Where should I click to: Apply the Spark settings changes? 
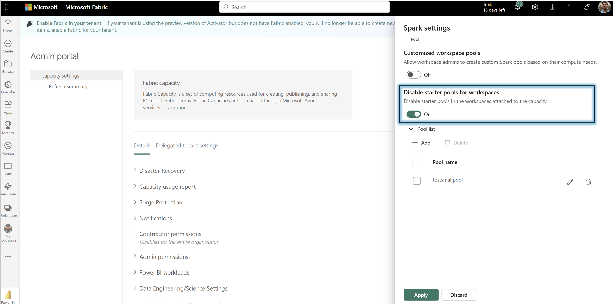click(x=421, y=295)
